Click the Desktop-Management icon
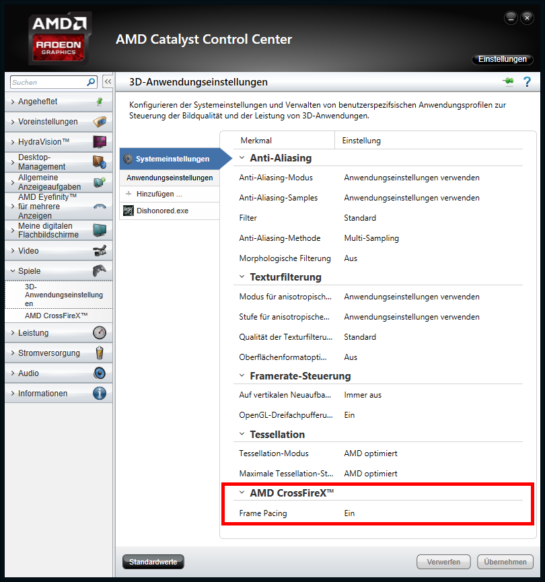The width and height of the screenshot is (545, 582). tap(100, 162)
